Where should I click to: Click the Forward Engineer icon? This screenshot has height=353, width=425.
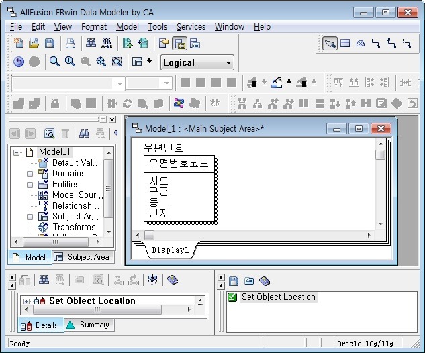[x=128, y=44]
